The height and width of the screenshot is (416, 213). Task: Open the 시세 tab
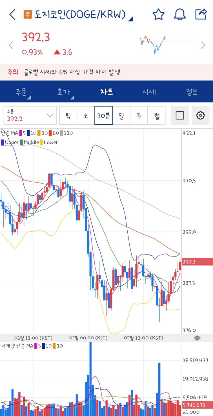click(149, 92)
